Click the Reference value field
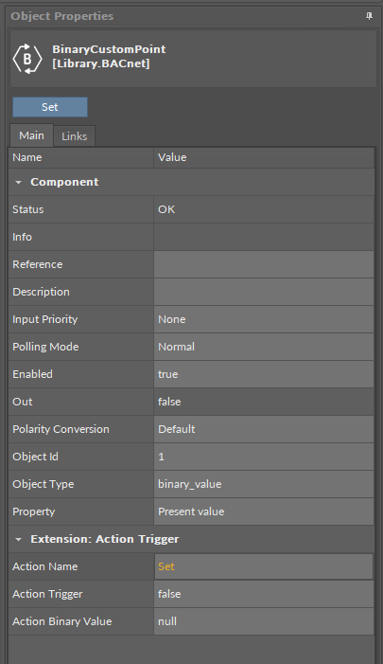The height and width of the screenshot is (664, 383). pos(264,264)
